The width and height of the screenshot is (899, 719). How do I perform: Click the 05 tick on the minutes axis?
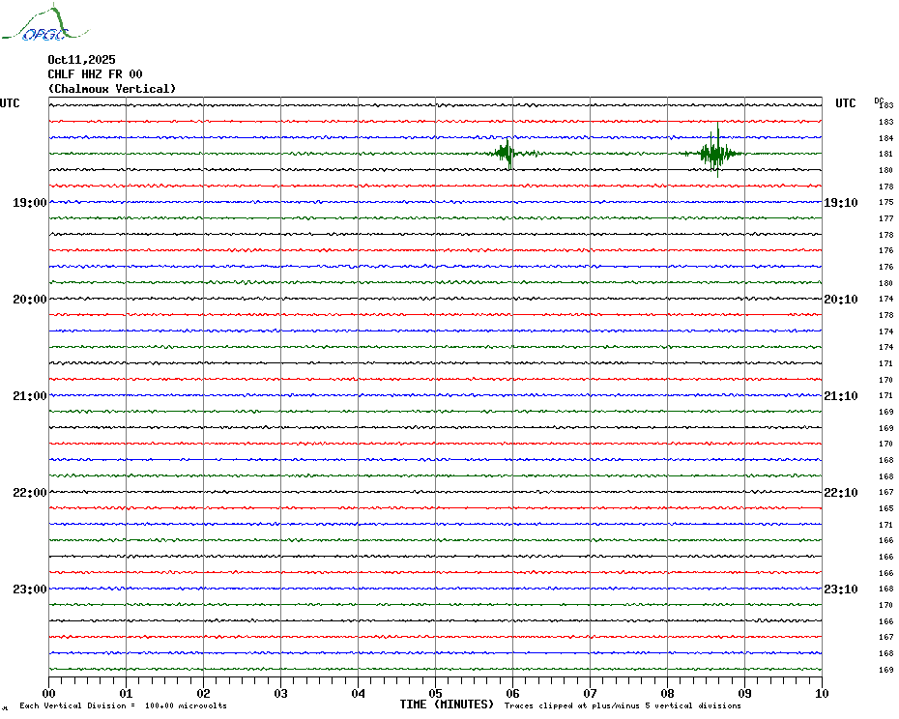pos(435,693)
